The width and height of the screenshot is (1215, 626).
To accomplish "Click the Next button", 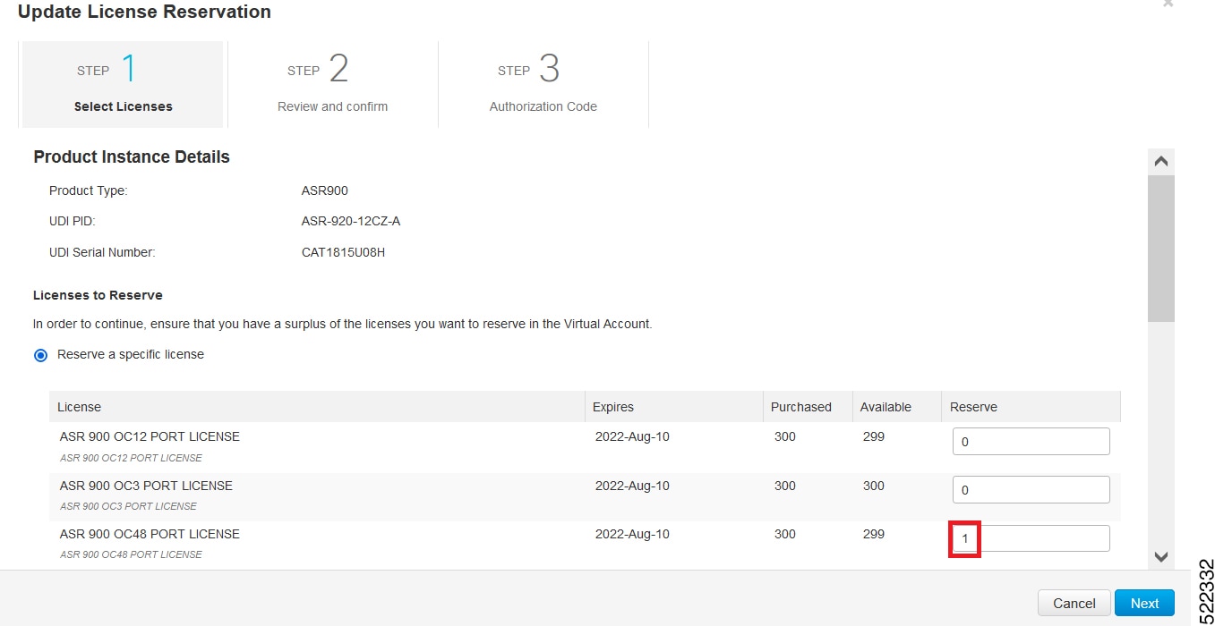I will [1144, 603].
